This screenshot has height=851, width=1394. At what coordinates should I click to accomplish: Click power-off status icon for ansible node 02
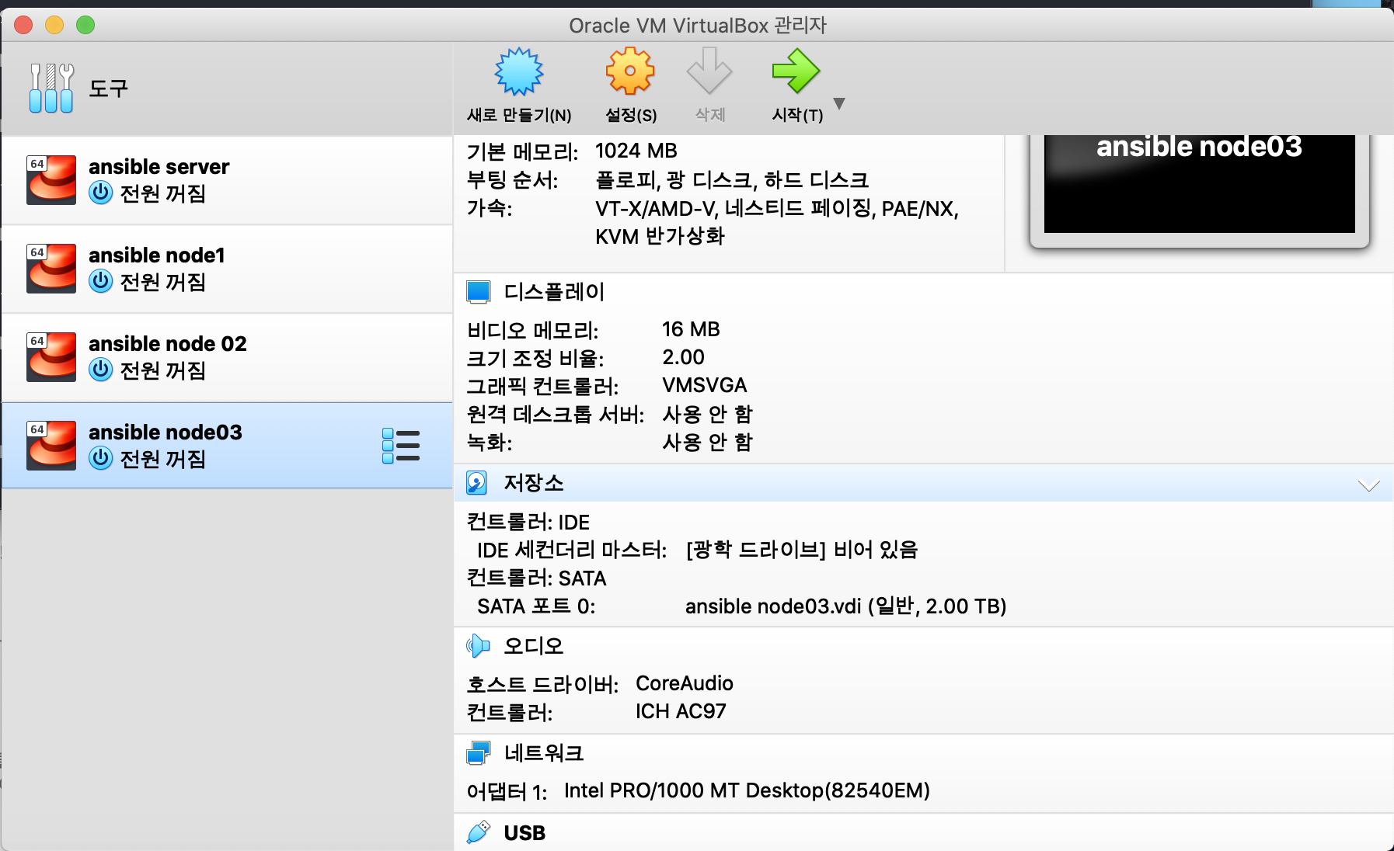tap(101, 370)
